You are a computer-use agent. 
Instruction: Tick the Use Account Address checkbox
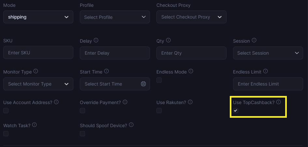tap(6, 111)
